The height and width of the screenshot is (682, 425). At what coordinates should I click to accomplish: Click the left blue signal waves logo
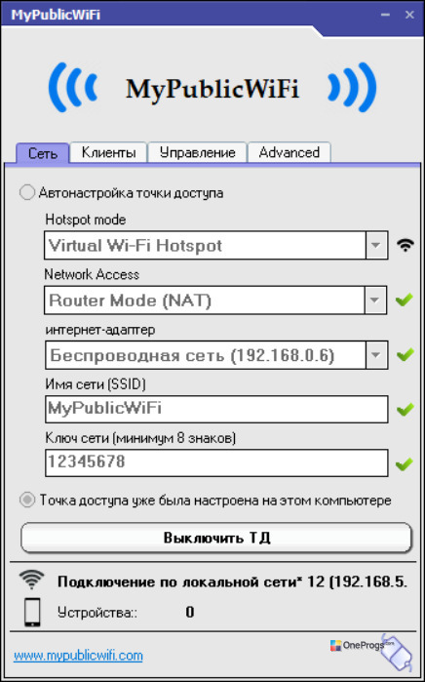click(72, 86)
